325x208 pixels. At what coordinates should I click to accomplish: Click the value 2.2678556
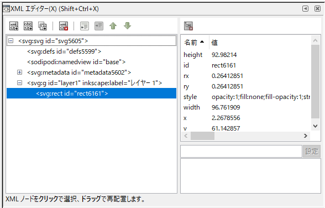[x=226, y=118]
